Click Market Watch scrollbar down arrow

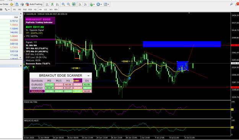pos(20,58)
